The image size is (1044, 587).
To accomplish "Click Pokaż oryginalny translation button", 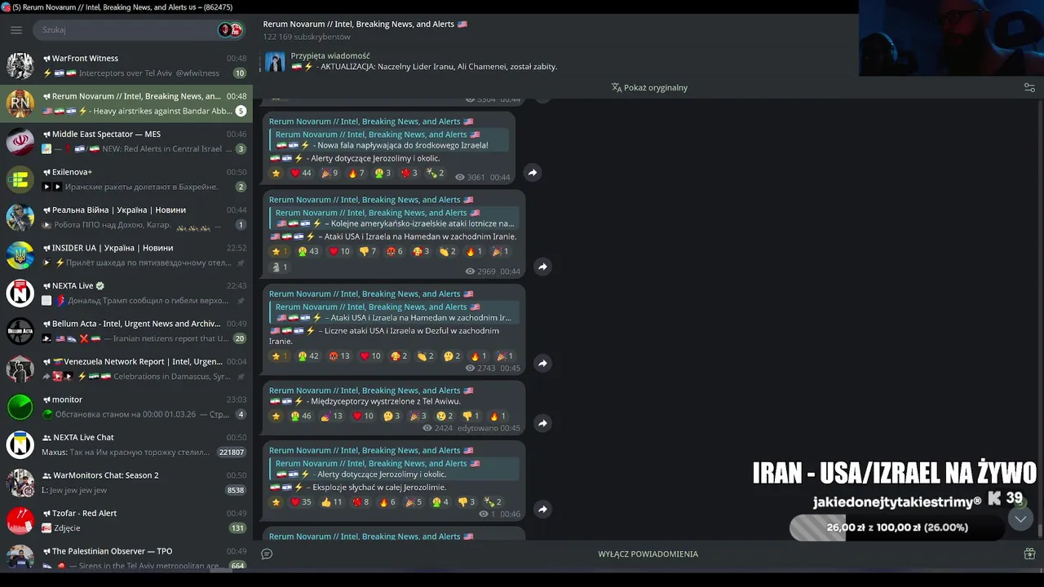I will 649,87.
